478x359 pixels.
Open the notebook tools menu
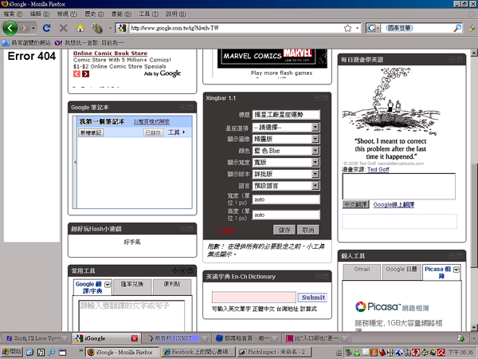176,132
